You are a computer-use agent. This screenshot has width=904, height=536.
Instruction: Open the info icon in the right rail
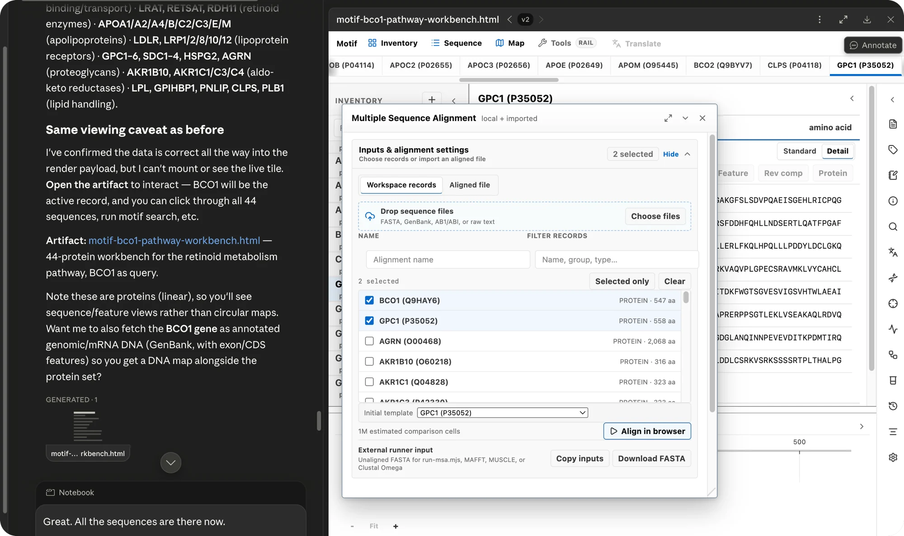point(893,201)
